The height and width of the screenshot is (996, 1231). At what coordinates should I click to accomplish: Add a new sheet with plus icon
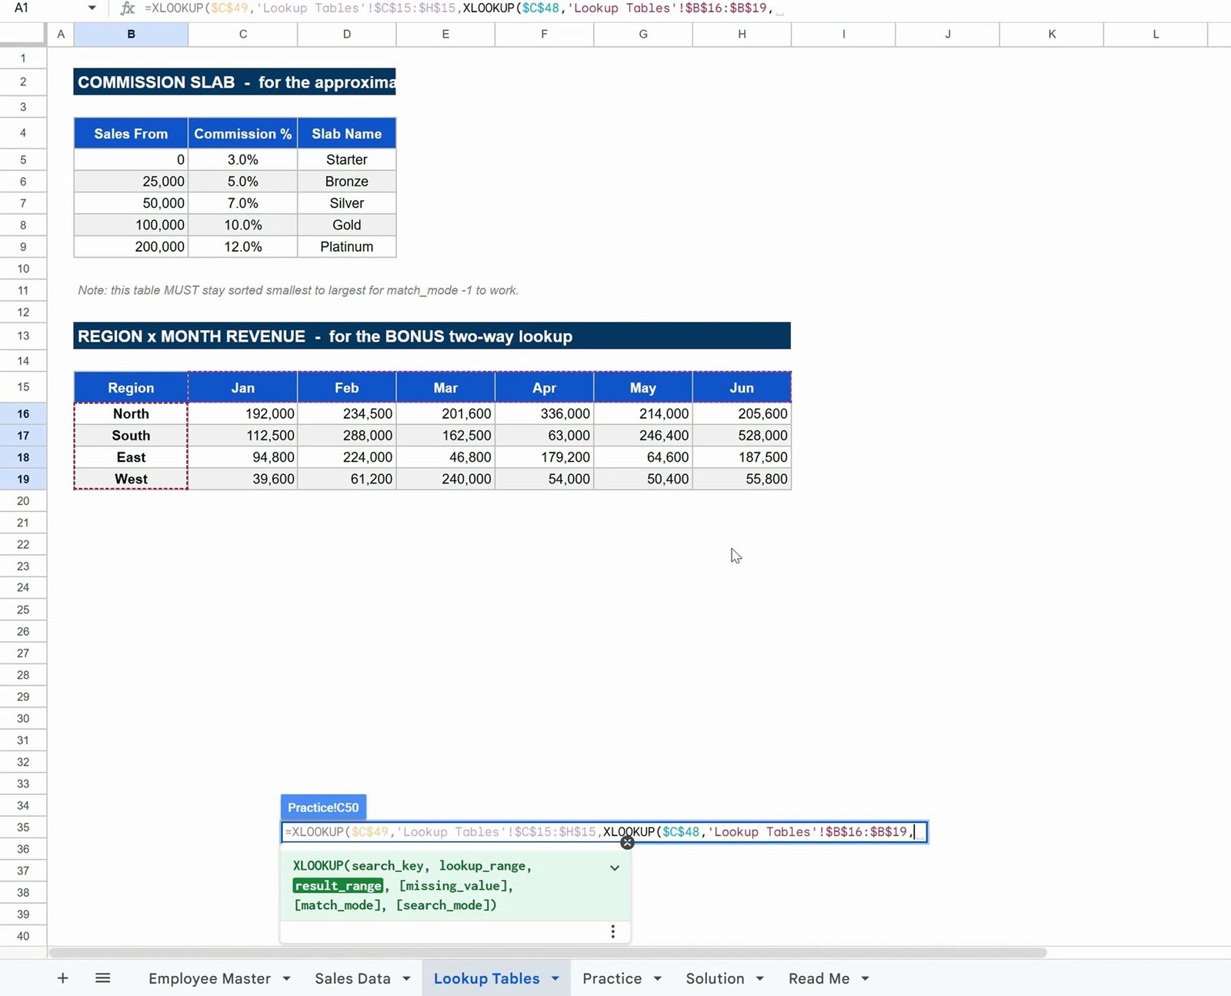click(x=63, y=978)
